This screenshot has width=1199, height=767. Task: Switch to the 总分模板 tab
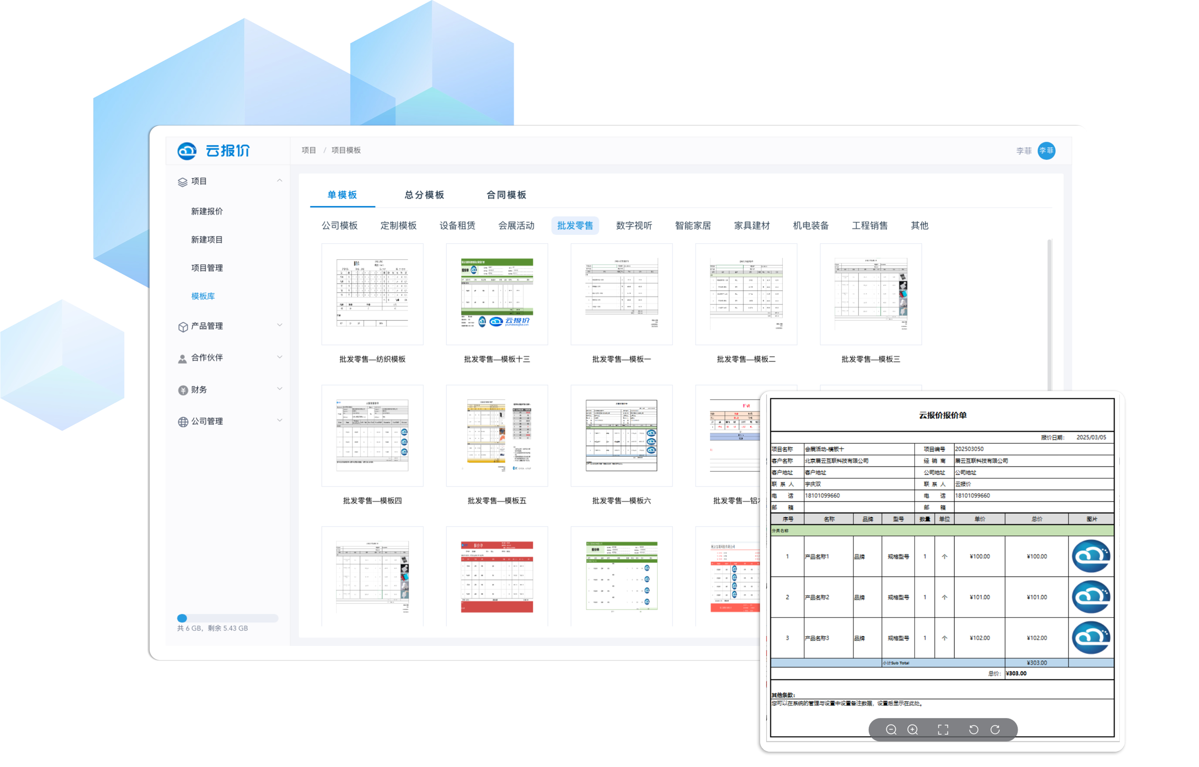coord(424,195)
